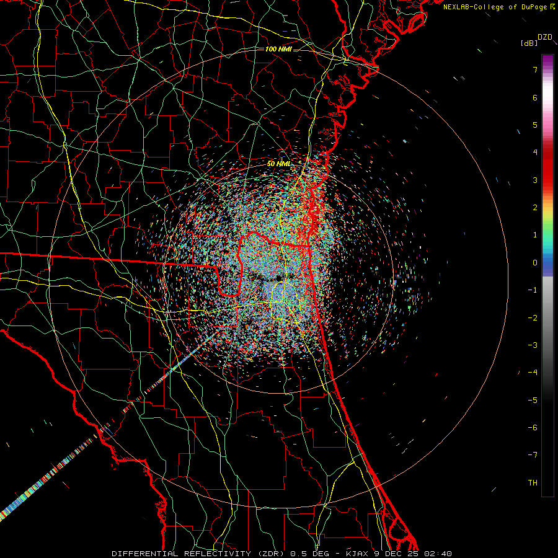Click the -6 value on color scale

click(533, 428)
